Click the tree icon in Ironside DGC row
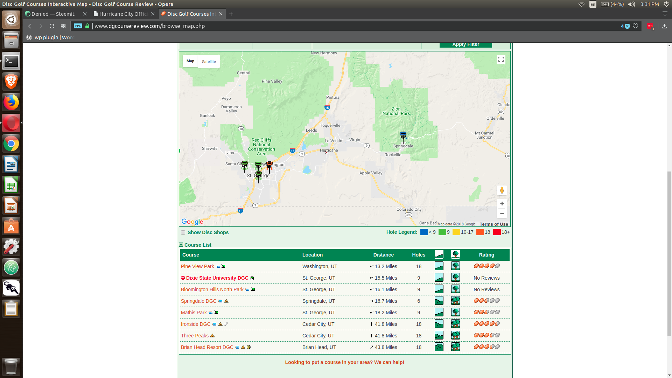Viewport: 672px width, 378px height. pos(455,324)
